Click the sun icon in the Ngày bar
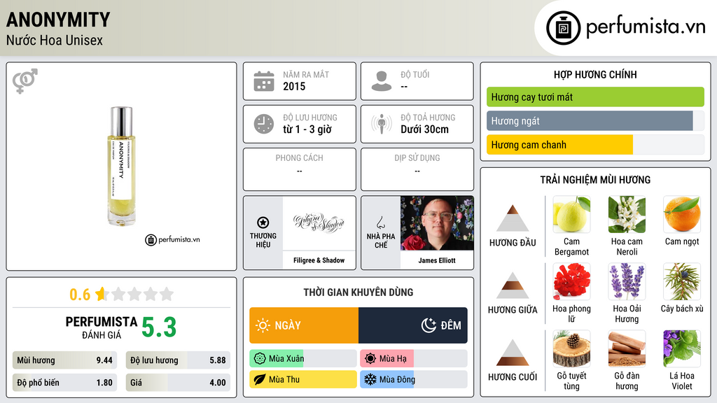The image size is (717, 403). 263,325
